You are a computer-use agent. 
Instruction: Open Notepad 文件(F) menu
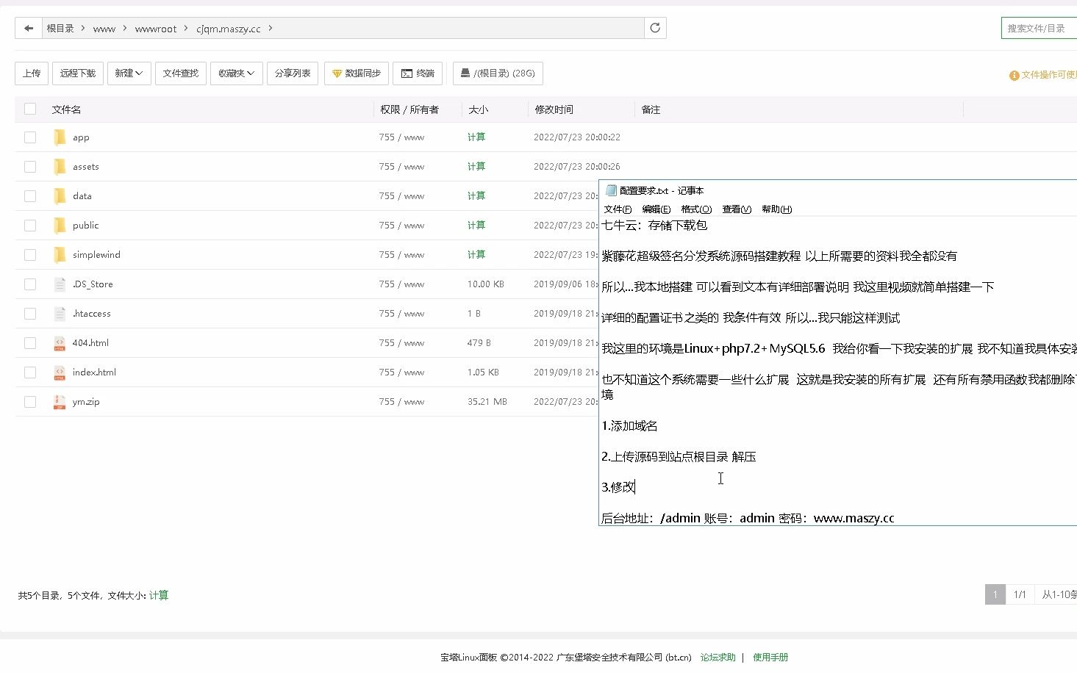pos(618,209)
